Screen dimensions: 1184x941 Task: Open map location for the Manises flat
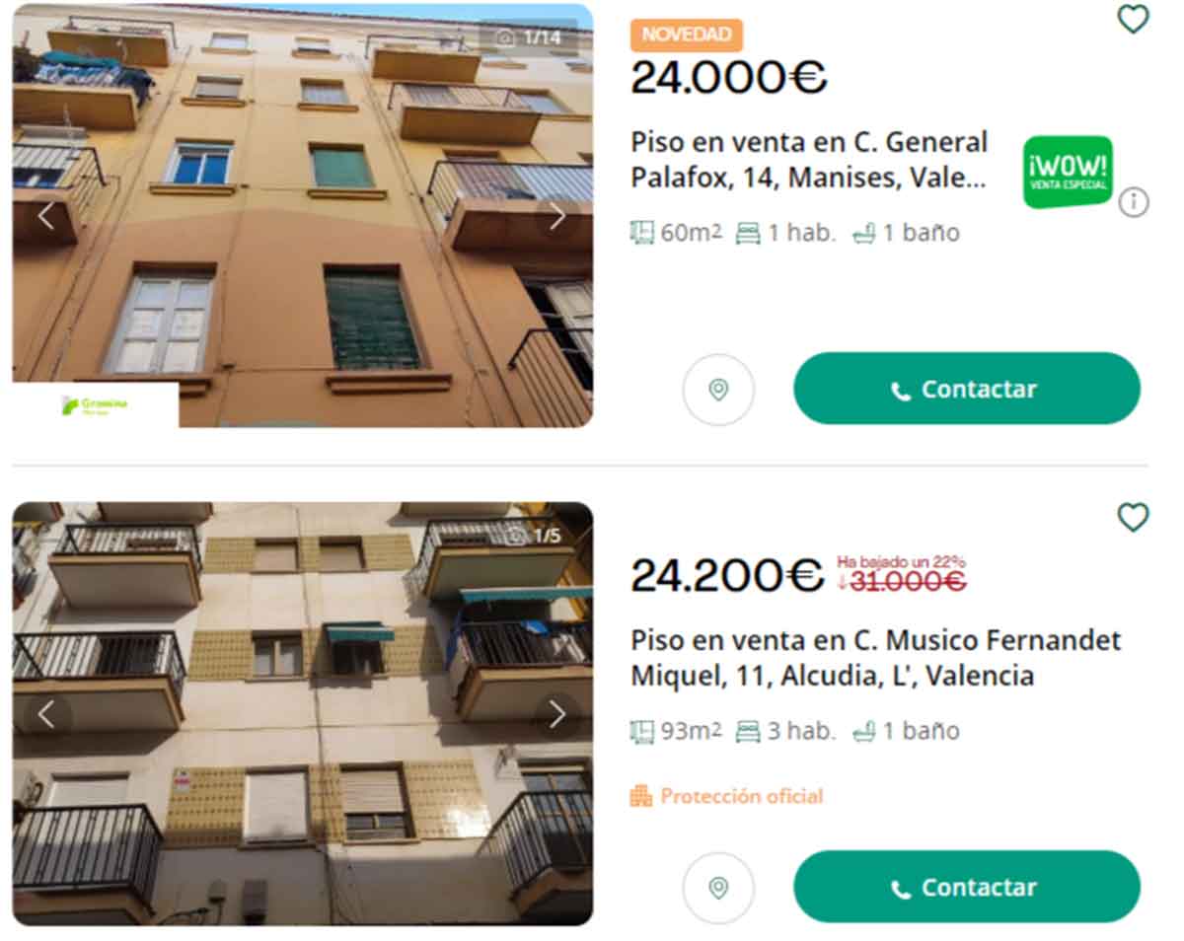coord(718,390)
